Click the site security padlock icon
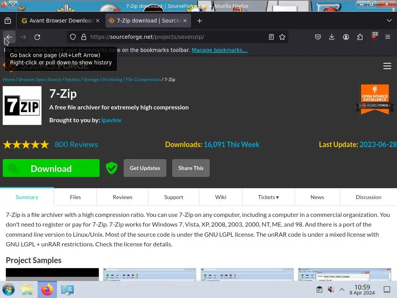 pyautogui.click(x=84, y=37)
